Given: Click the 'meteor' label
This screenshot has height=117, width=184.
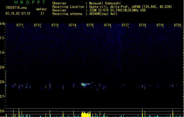Looking at the screenshot, I should tap(42, 9).
